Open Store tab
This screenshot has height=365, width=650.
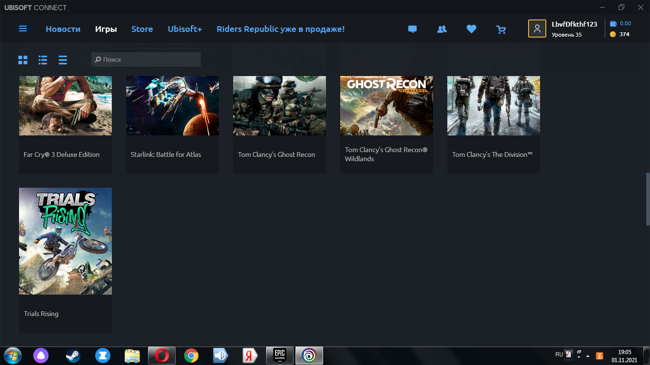coord(142,29)
